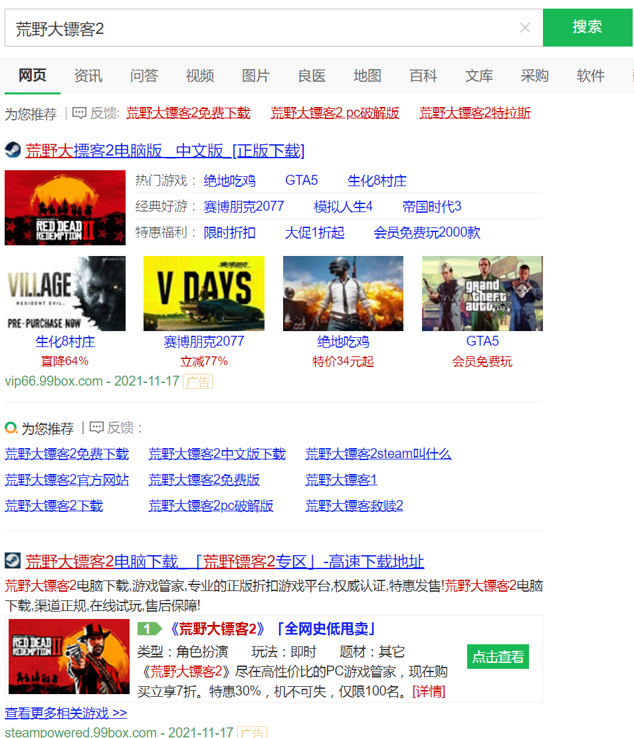Open related search 荒野大镖客2免费版
Screen dimensions: 634x738
click(204, 480)
